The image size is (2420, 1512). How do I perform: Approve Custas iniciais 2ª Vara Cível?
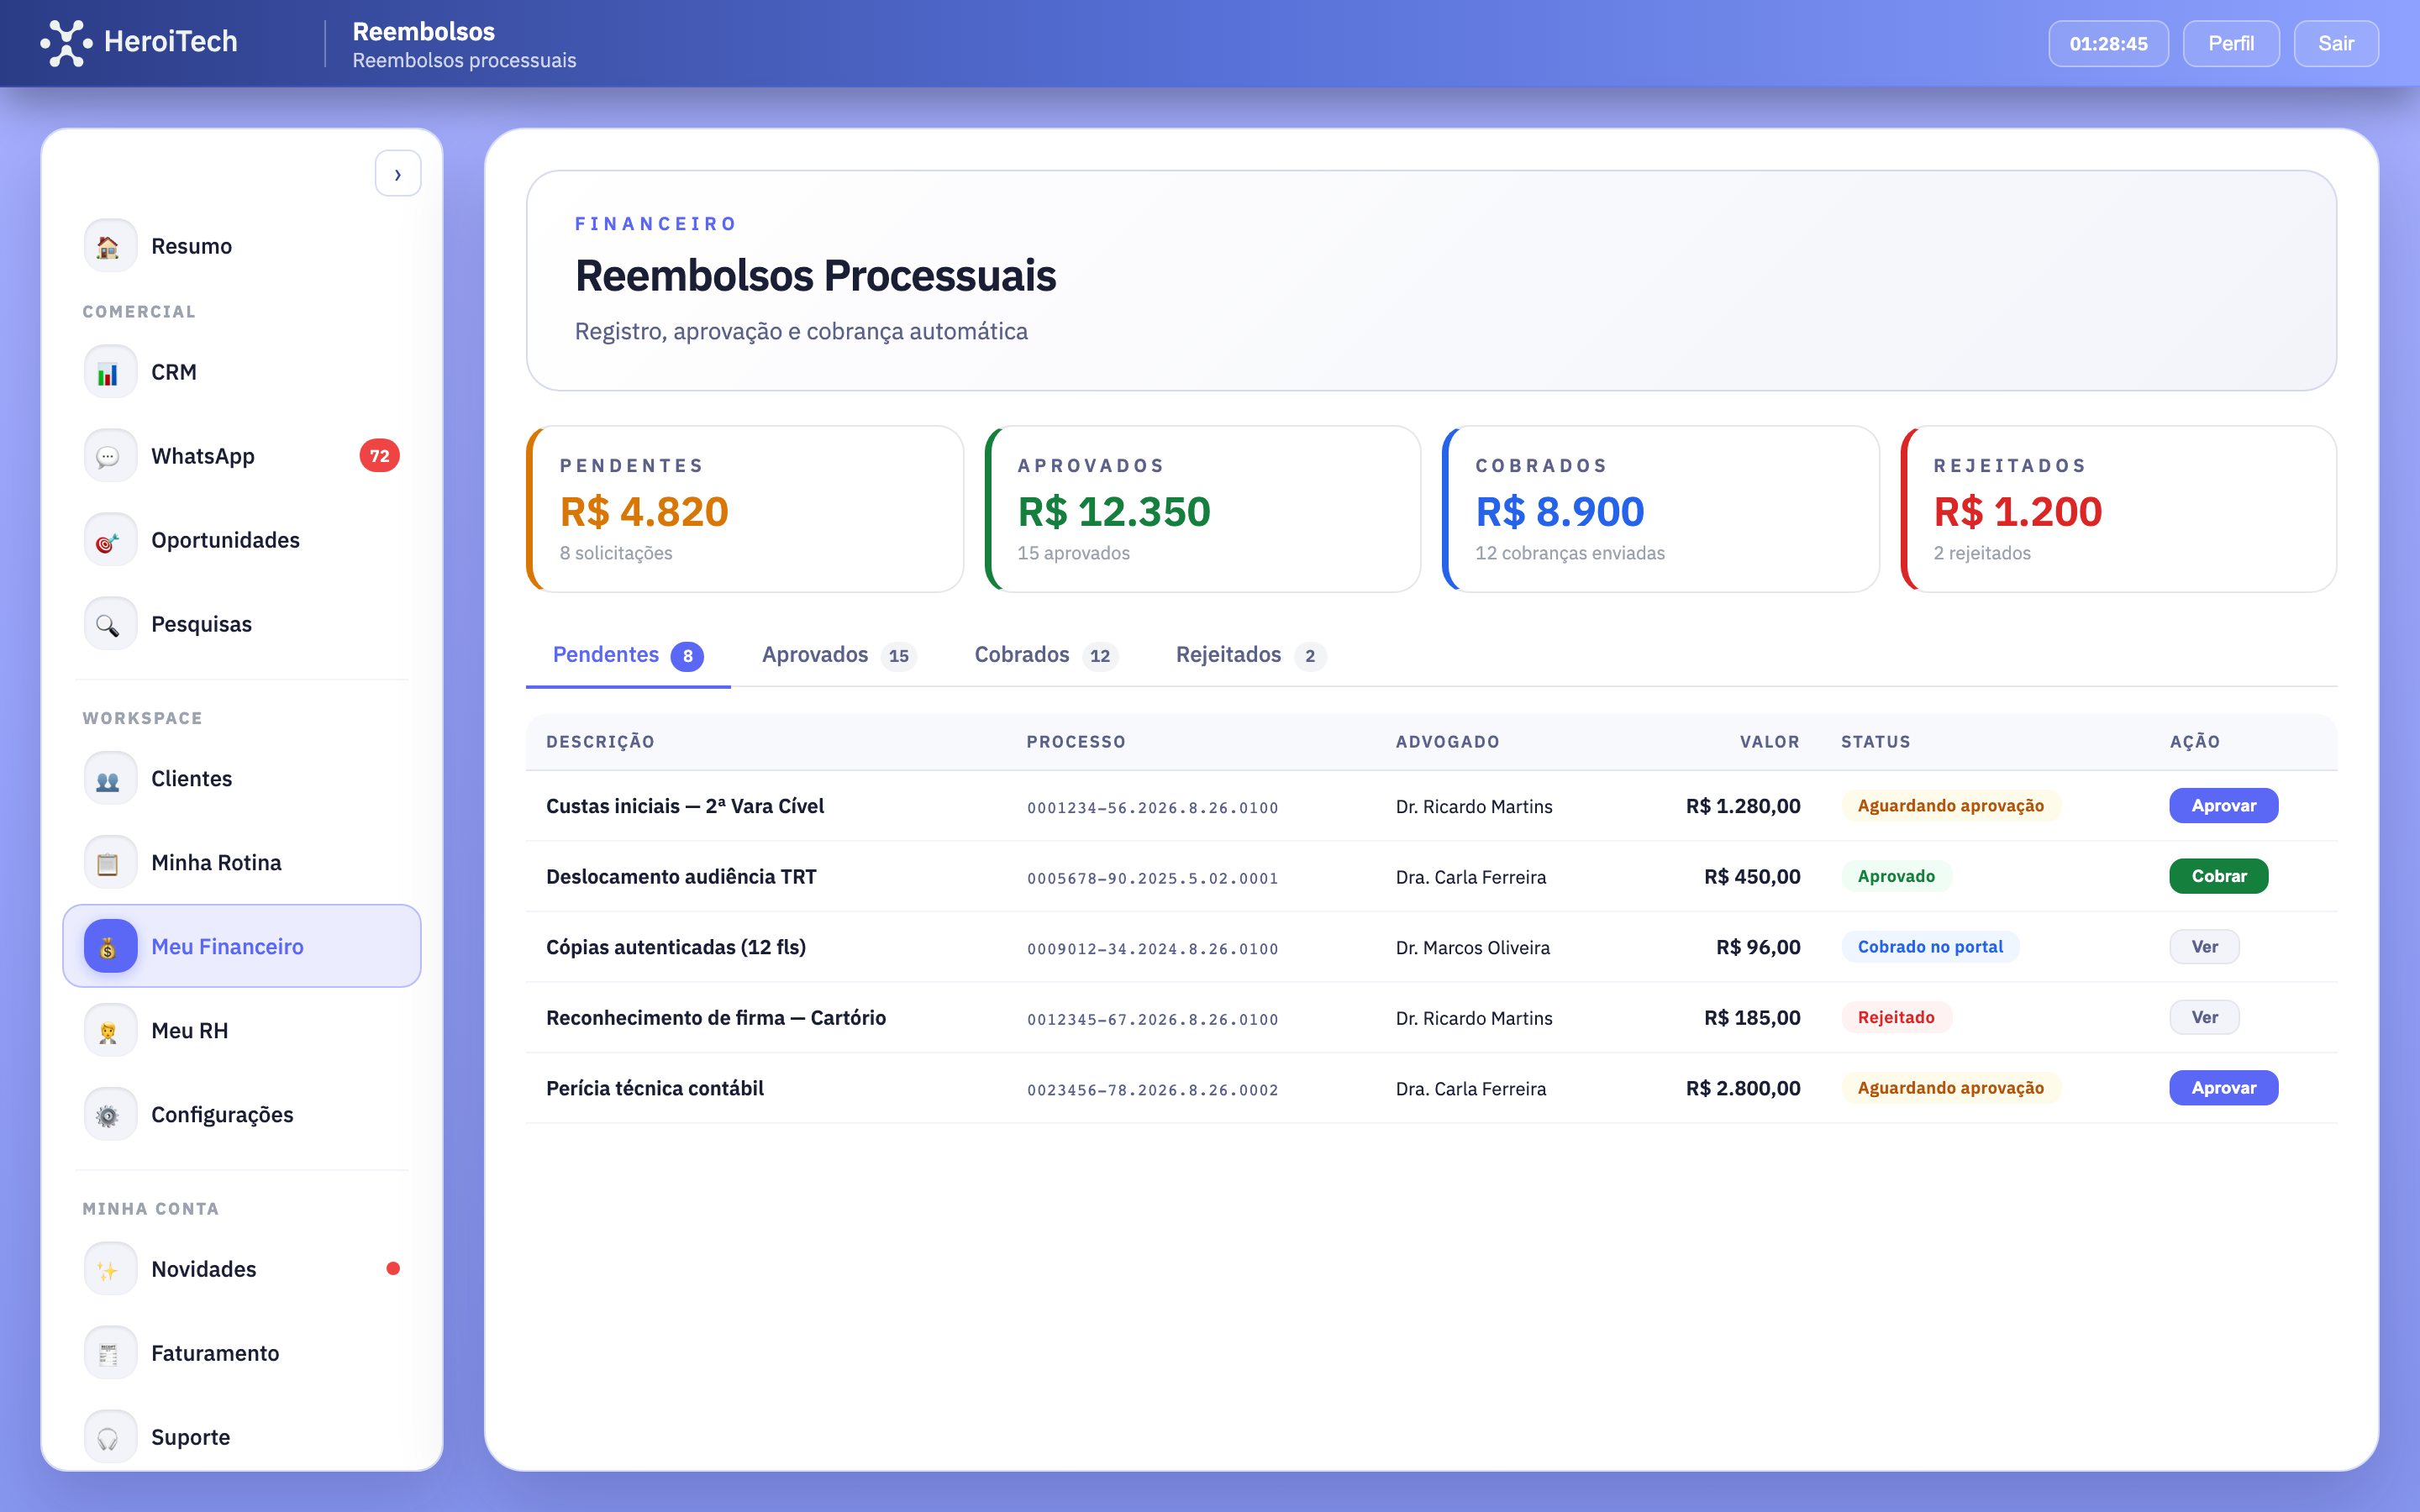tap(2222, 806)
